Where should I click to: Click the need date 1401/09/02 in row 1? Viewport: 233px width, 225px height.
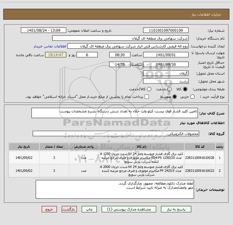point(24,158)
